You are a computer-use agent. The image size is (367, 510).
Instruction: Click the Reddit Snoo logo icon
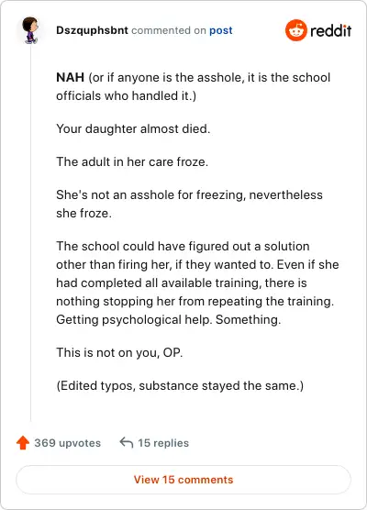296,30
